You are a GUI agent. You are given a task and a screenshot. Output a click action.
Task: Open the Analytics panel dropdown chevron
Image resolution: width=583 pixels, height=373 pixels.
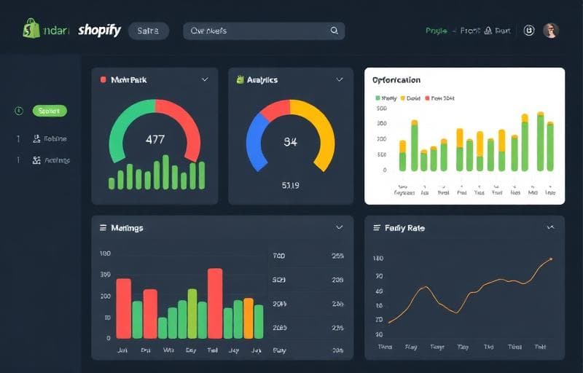point(339,79)
